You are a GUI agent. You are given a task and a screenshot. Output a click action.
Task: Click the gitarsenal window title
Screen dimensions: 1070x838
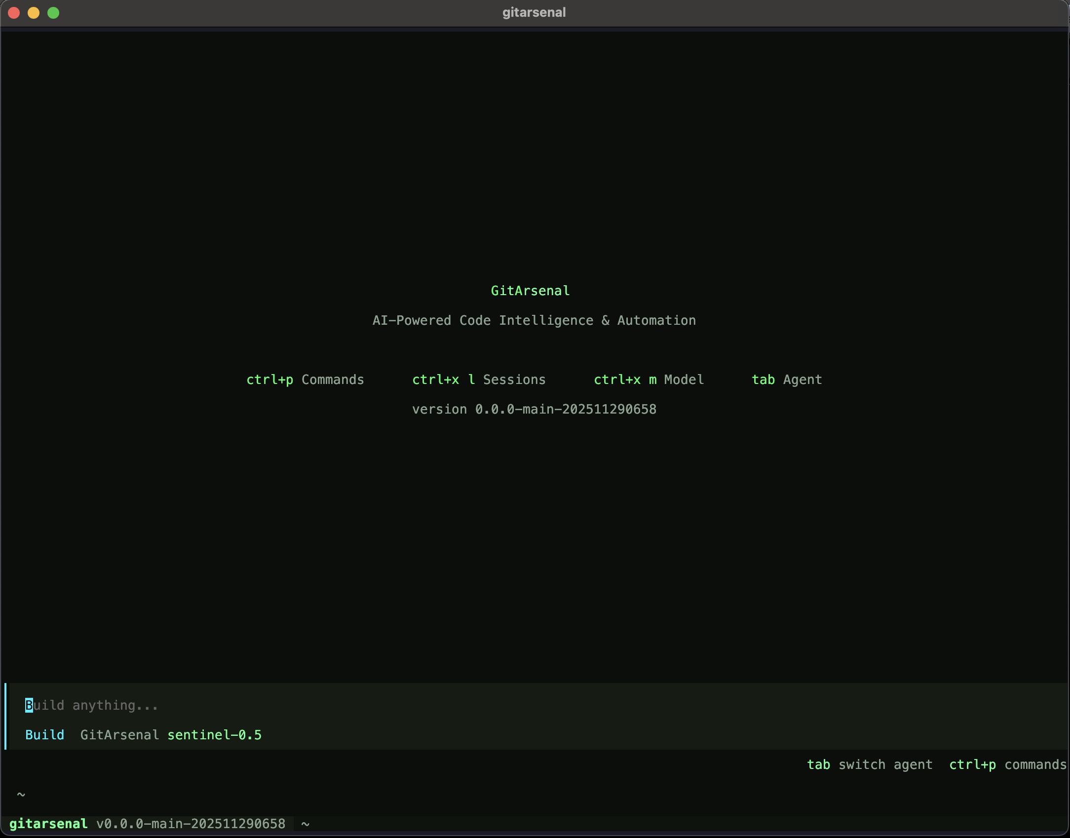pyautogui.click(x=534, y=12)
